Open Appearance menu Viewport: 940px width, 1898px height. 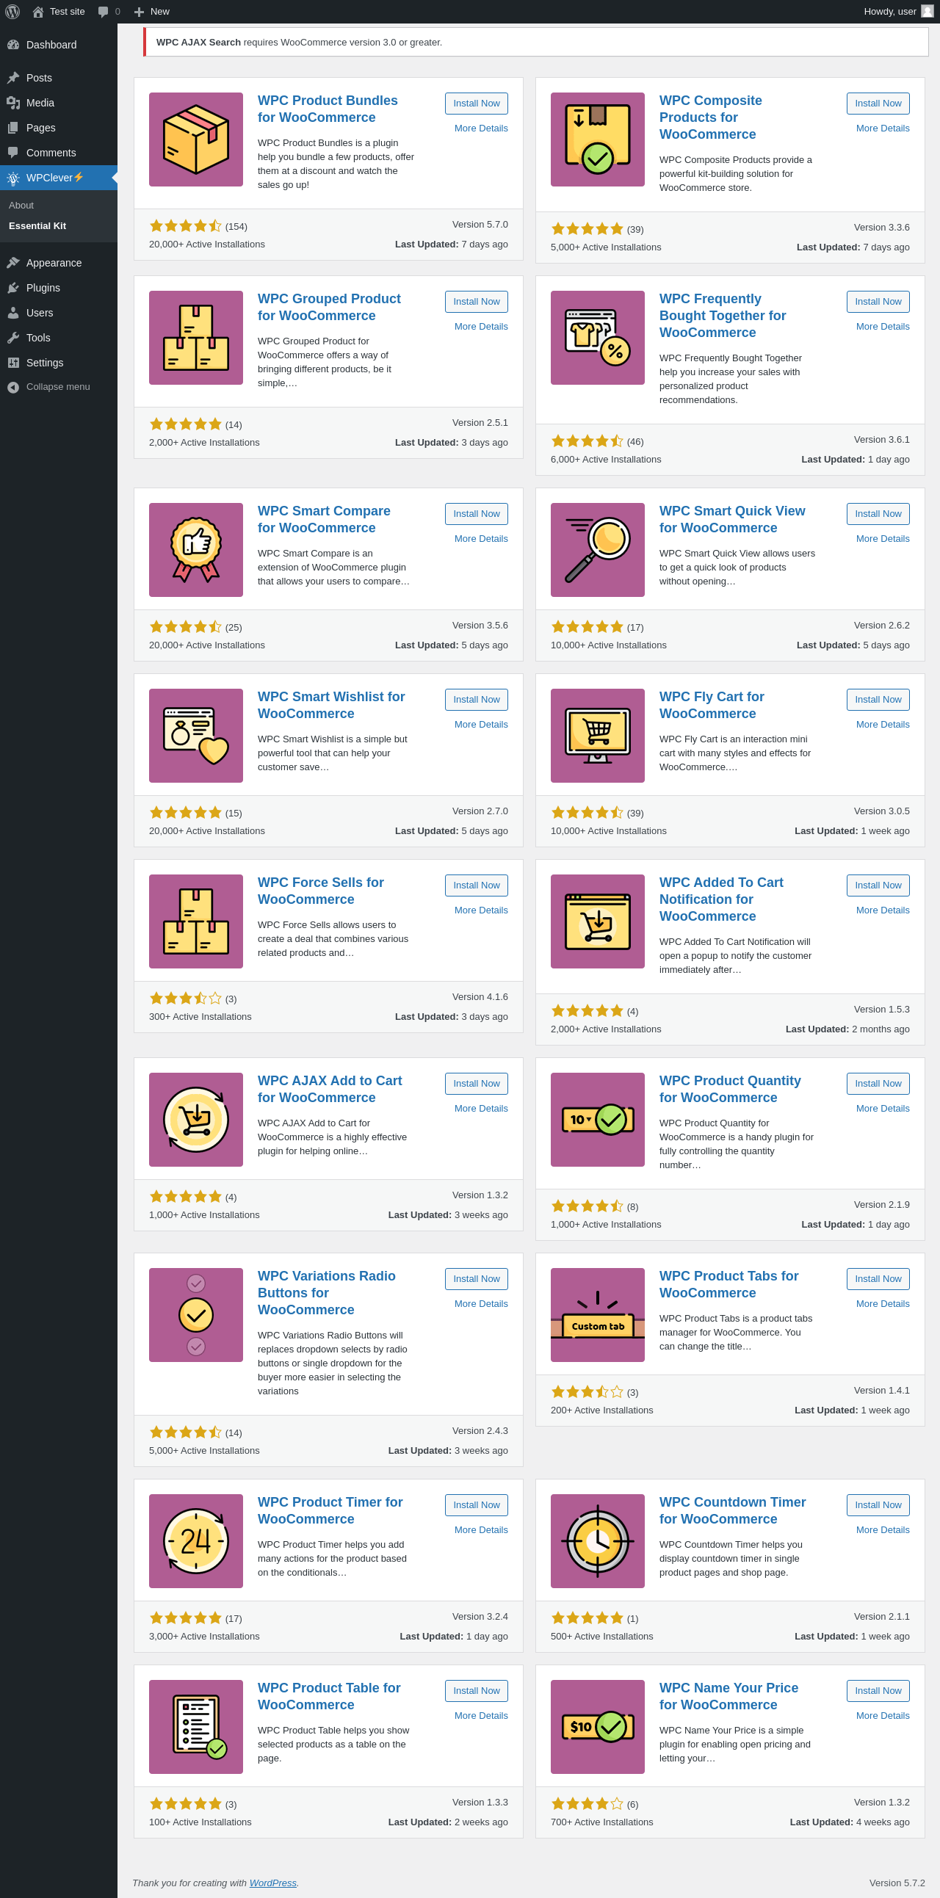click(58, 263)
